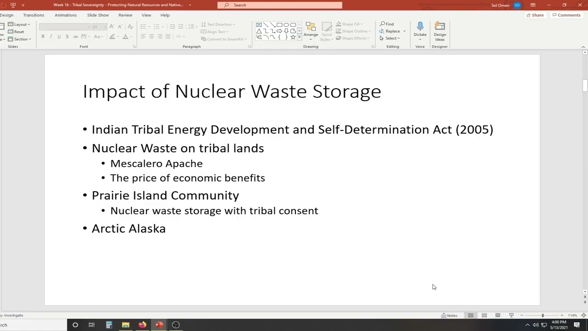The width and height of the screenshot is (588, 331).
Task: Click the Clear All Formatting icon
Action: coord(130,27)
